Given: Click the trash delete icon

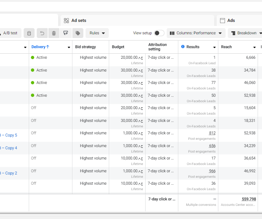Looking at the screenshot, I should (x=54, y=33).
